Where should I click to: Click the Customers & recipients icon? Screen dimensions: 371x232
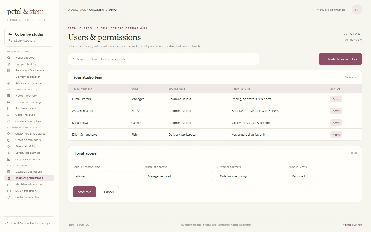click(9, 134)
